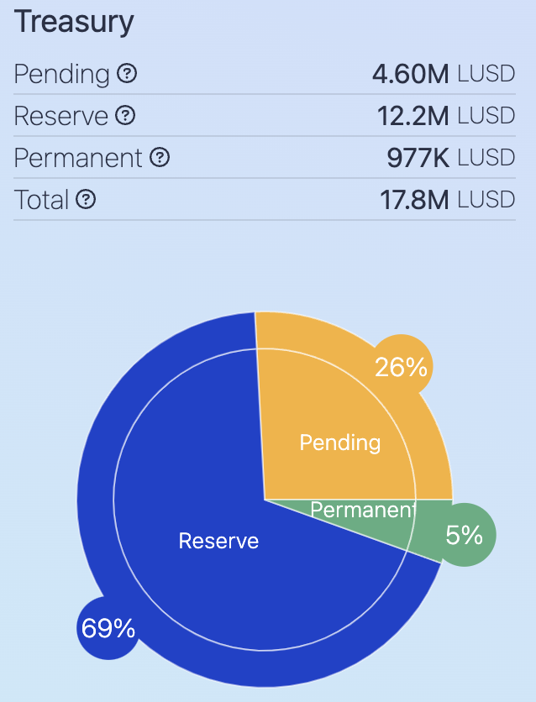Click the Treasury heading
This screenshot has height=702, width=536.
click(x=75, y=23)
